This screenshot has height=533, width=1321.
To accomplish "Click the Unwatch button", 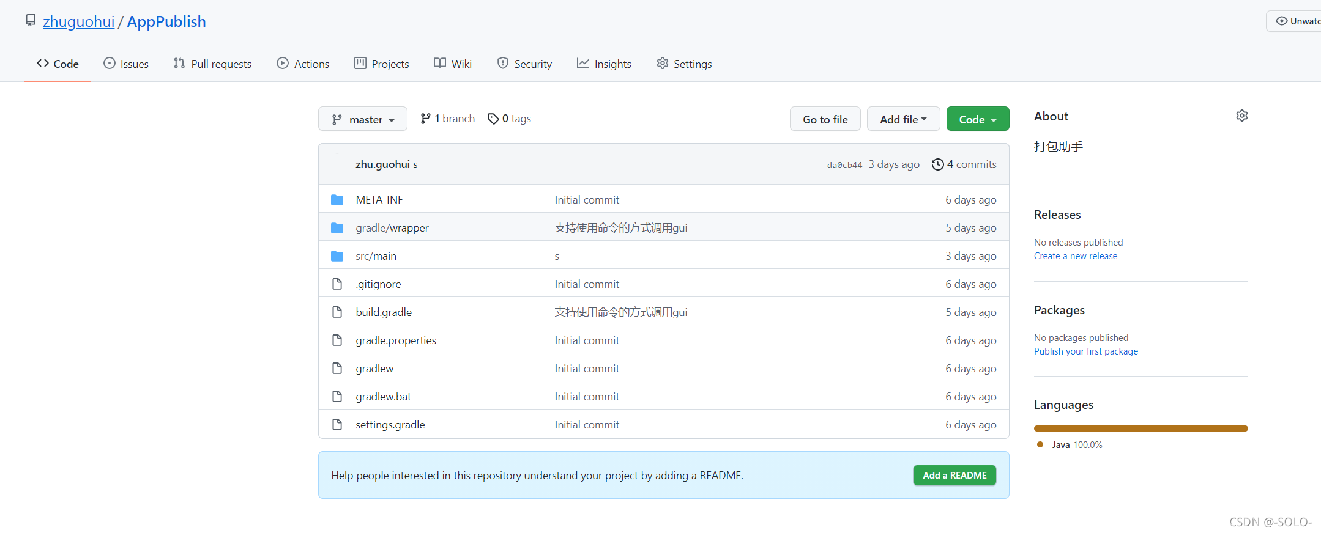I will point(1293,21).
